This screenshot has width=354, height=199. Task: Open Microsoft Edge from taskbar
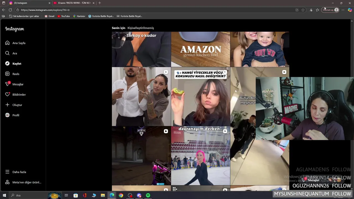112,195
